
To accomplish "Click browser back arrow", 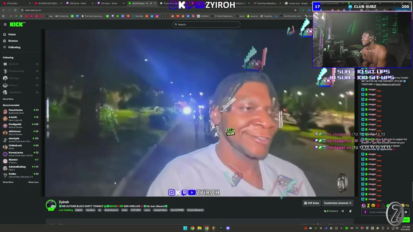I will point(4,10).
